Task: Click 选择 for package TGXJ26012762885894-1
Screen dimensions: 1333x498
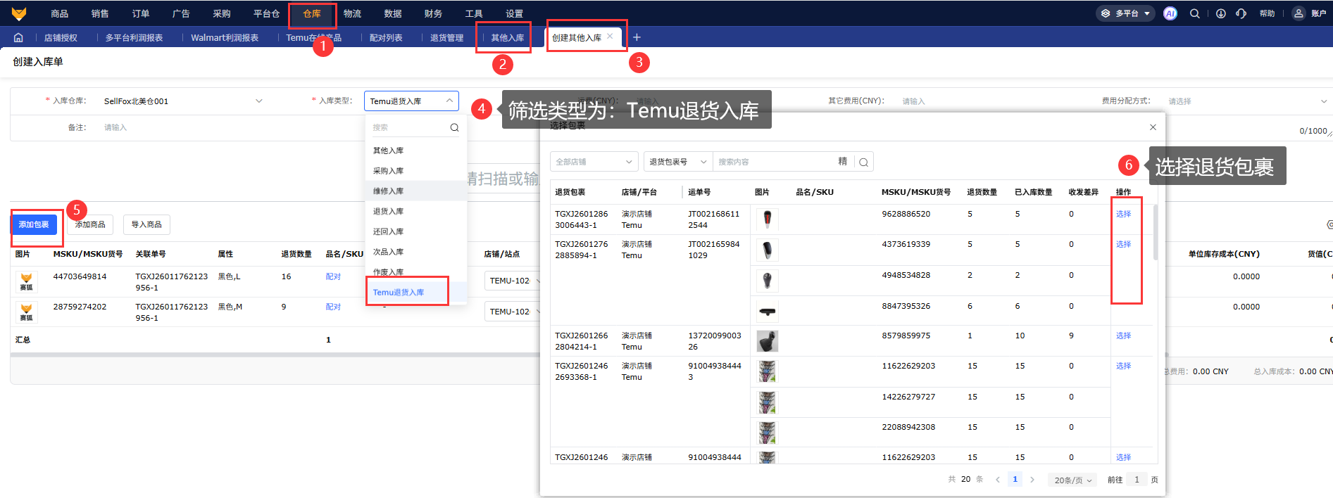Action: click(1123, 244)
